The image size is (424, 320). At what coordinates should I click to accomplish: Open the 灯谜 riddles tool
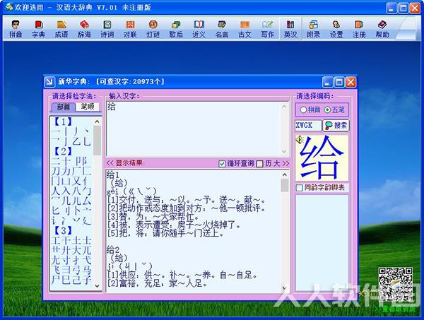(x=153, y=29)
